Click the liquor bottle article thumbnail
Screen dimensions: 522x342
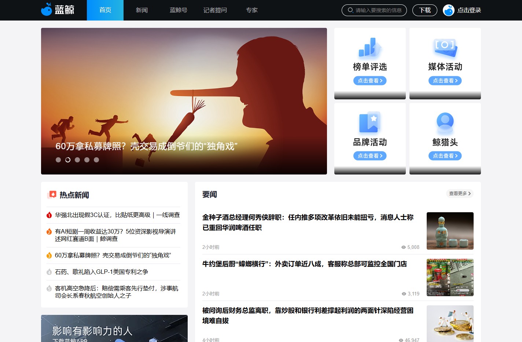pyautogui.click(x=450, y=231)
